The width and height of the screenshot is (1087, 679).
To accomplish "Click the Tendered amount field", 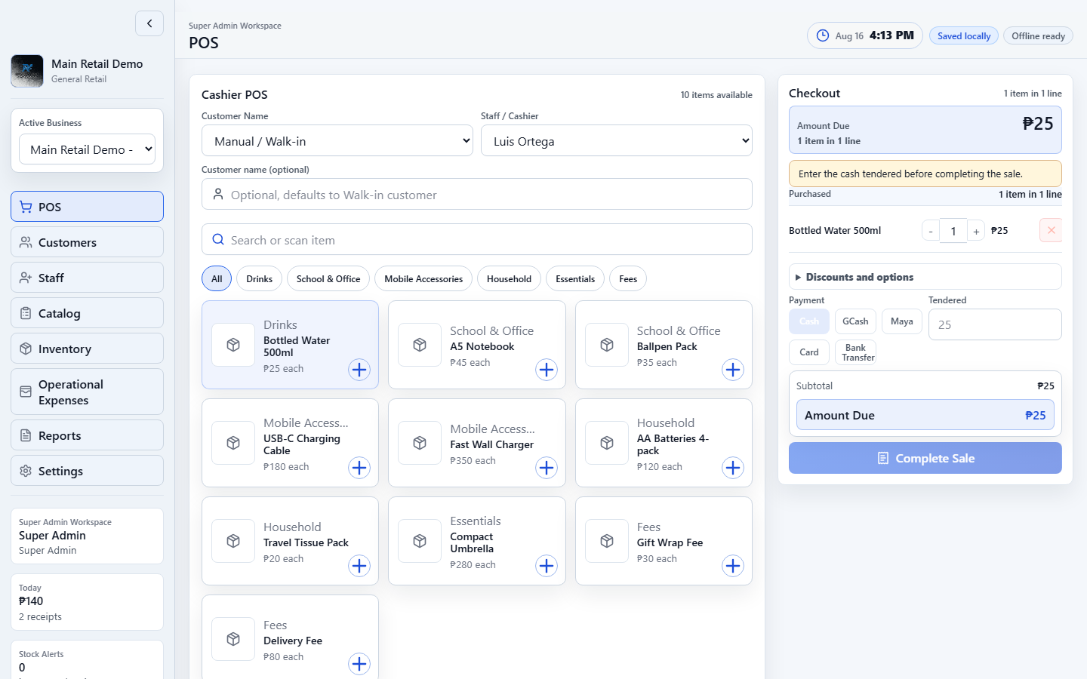I will click(x=995, y=324).
